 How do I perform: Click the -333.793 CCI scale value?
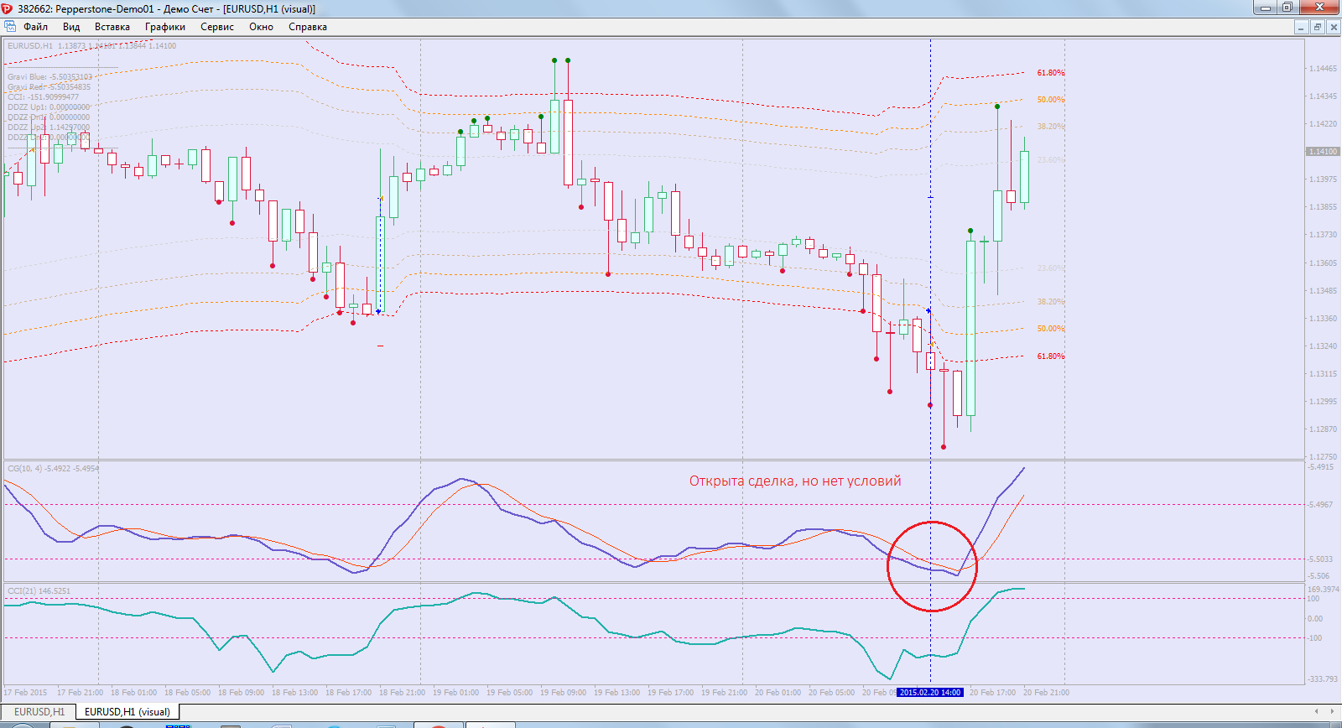1323,679
